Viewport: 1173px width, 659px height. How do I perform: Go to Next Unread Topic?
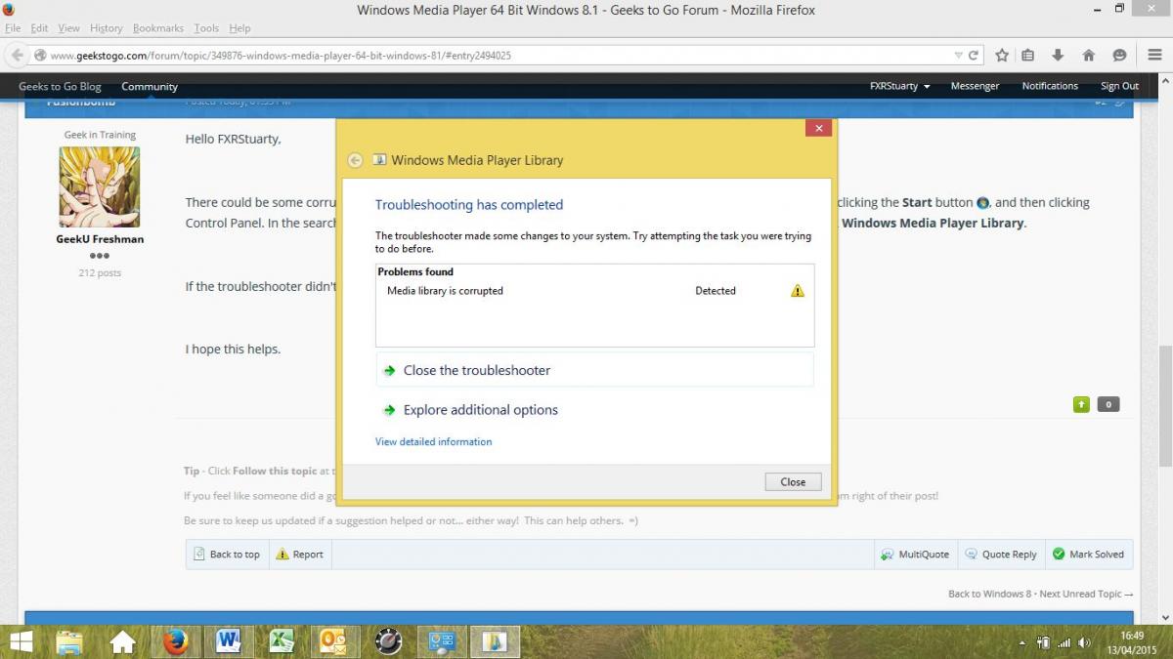coord(1086,594)
